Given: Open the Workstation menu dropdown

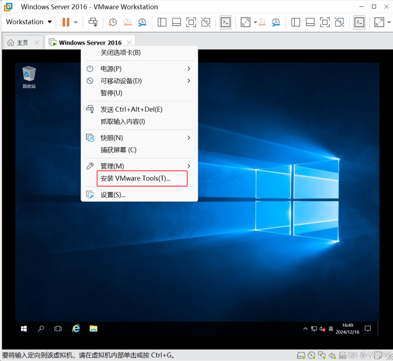Looking at the screenshot, I should point(29,22).
